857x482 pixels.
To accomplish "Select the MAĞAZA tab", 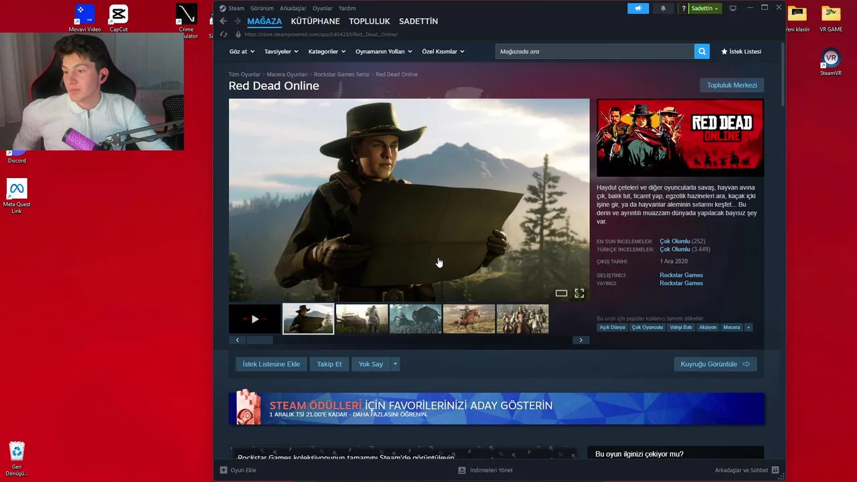I will 264,21.
